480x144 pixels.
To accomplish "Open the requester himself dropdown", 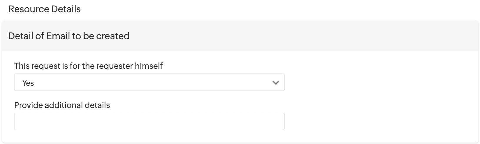I will [149, 83].
